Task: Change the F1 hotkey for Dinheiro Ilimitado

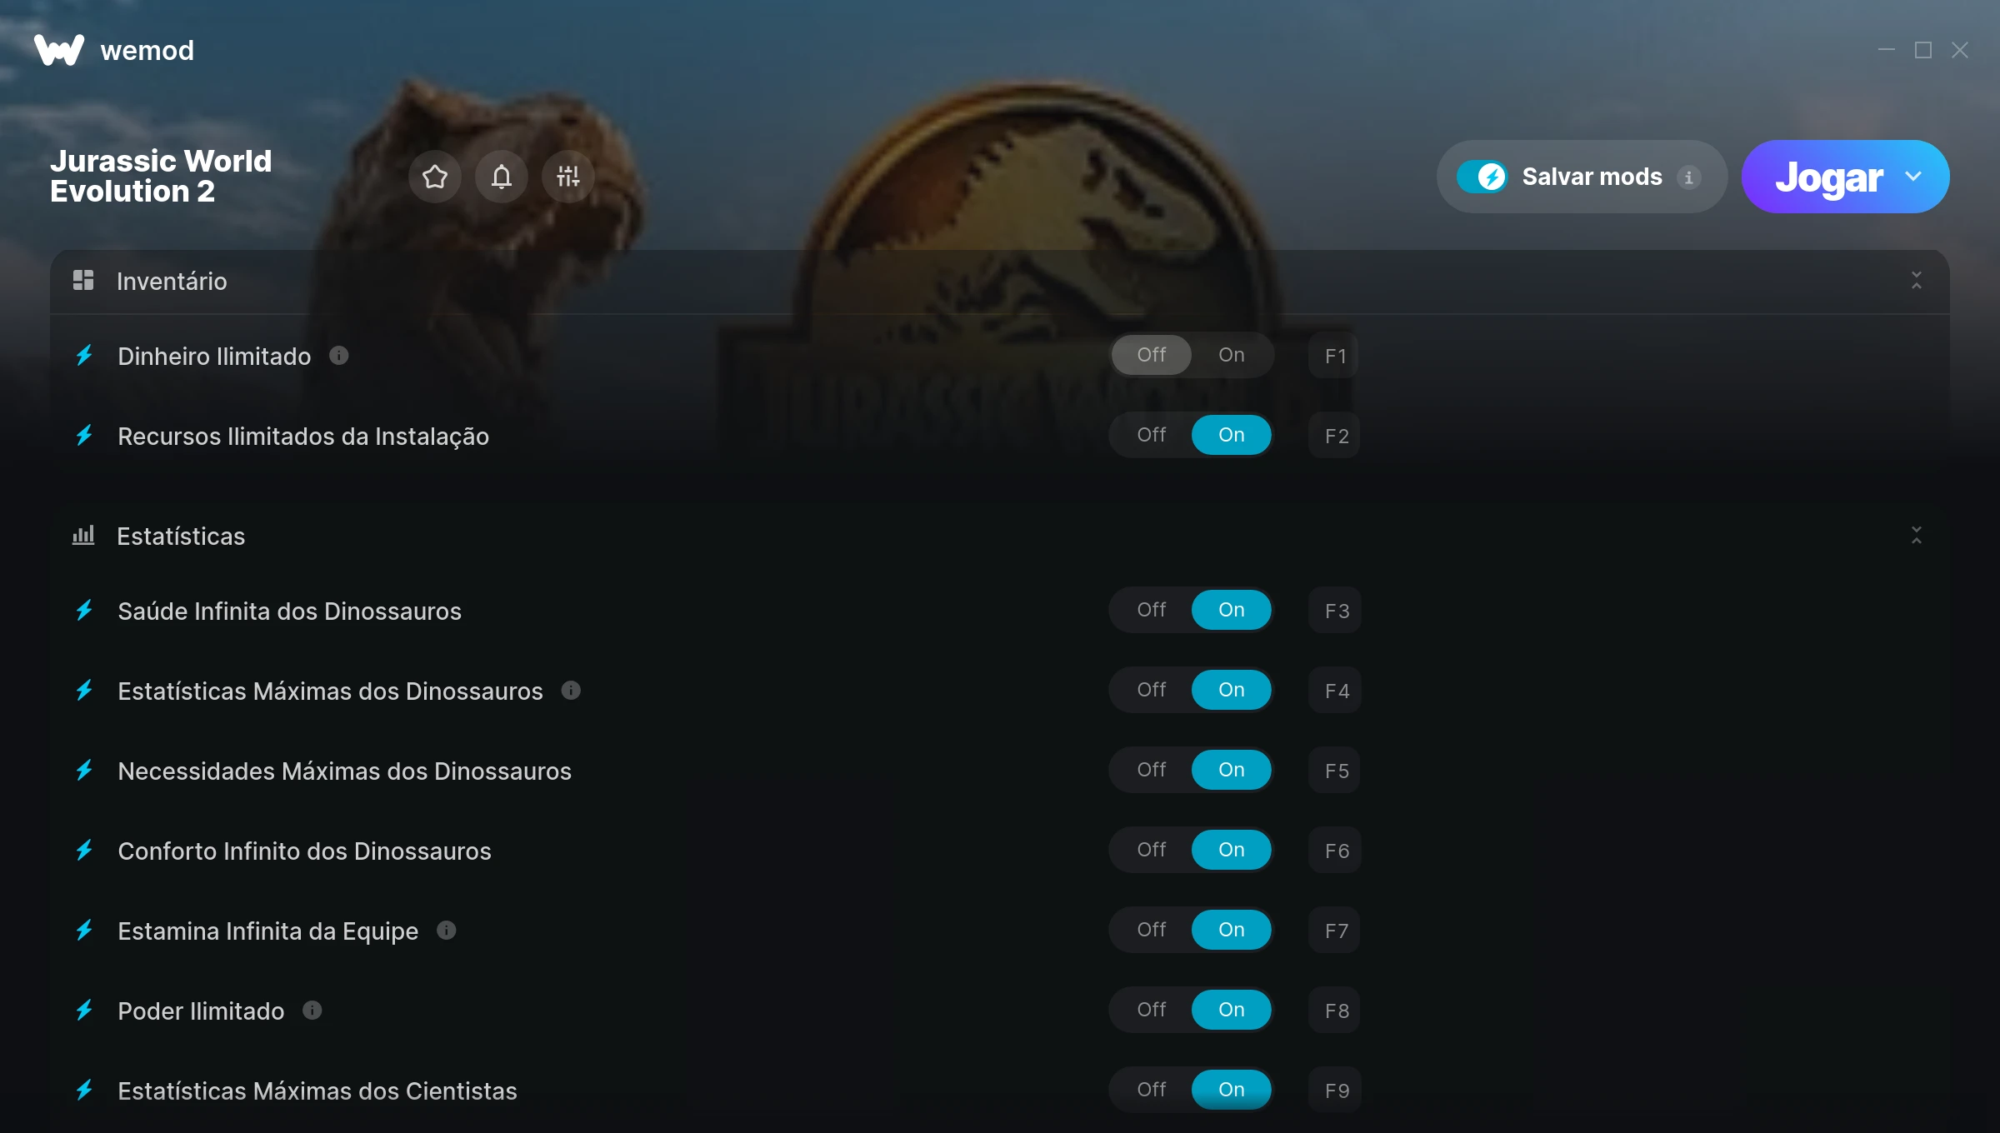Action: click(1335, 356)
